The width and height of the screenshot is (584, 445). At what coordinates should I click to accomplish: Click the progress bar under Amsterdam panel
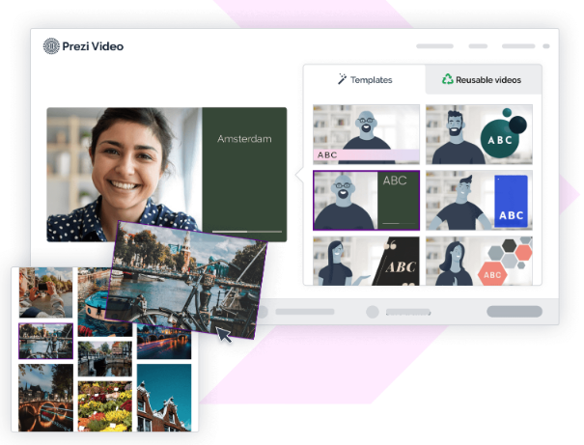click(247, 232)
